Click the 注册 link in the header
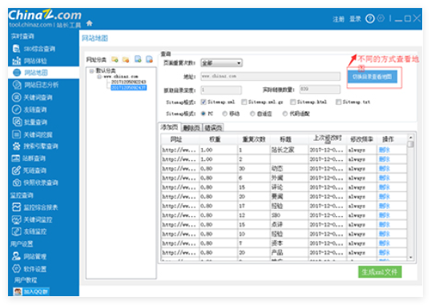The image size is (431, 305). click(338, 19)
